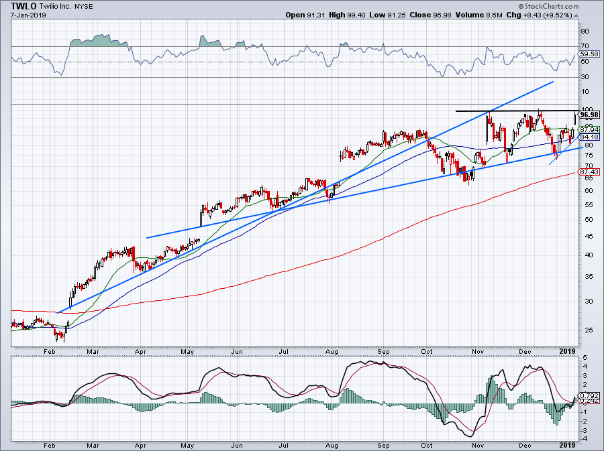Click Nov on the price chart time axis
The height and width of the screenshot is (451, 604).
[x=478, y=351]
